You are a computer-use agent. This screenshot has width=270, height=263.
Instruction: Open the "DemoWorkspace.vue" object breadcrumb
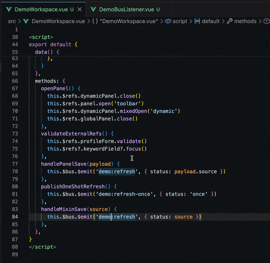129,21
